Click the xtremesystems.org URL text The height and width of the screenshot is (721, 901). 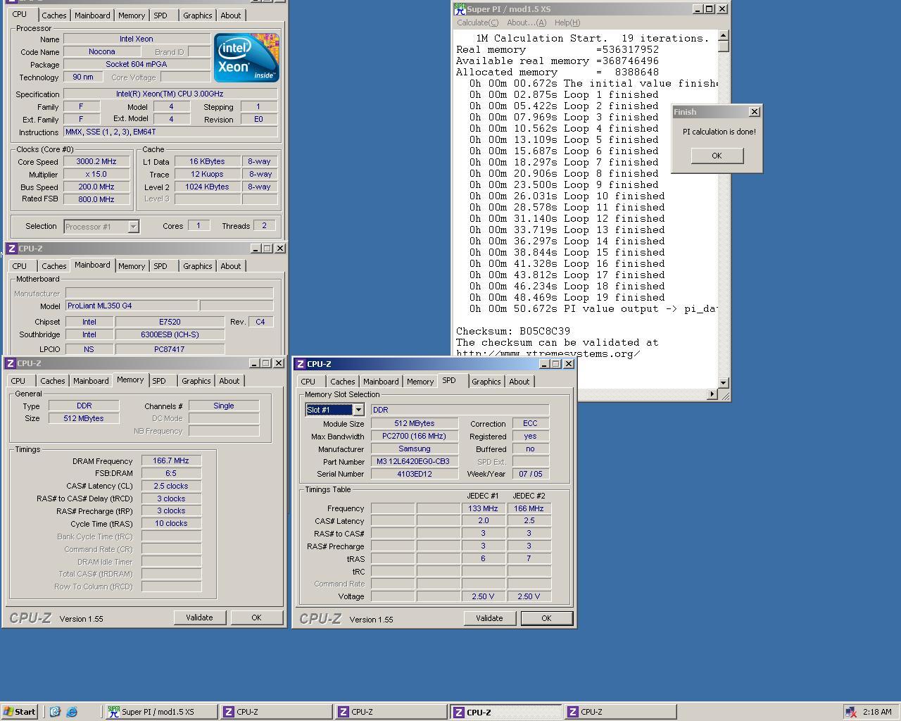click(x=548, y=353)
